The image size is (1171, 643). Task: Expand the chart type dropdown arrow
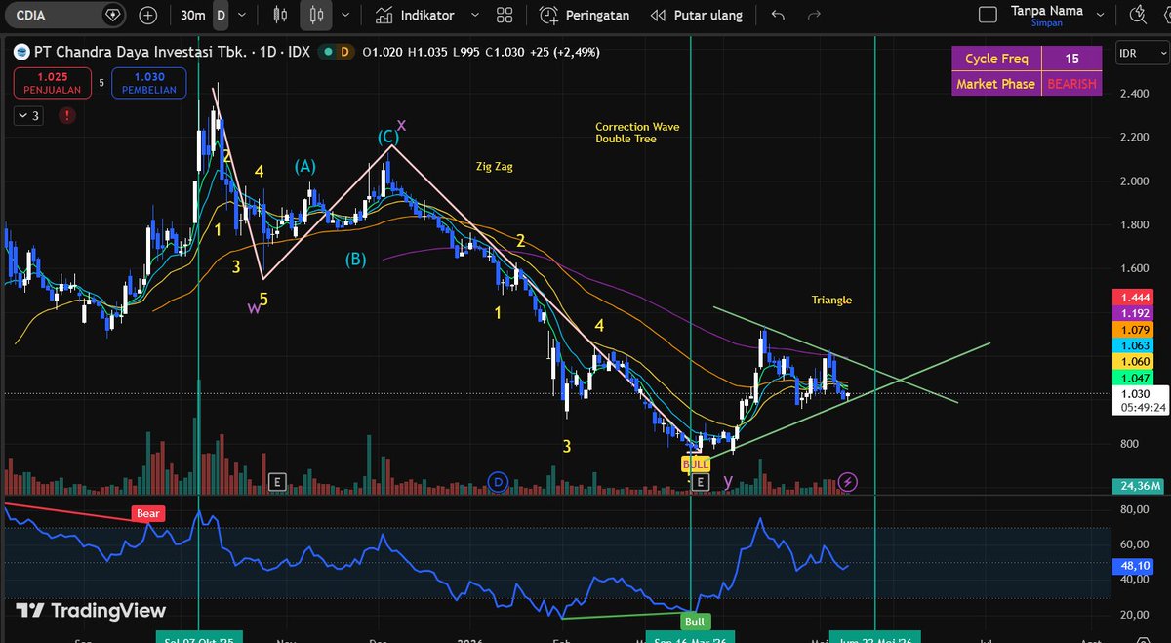click(347, 16)
